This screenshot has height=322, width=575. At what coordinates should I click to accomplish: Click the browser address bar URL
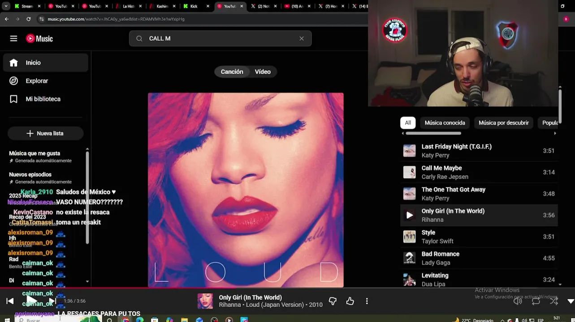pyautogui.click(x=116, y=19)
